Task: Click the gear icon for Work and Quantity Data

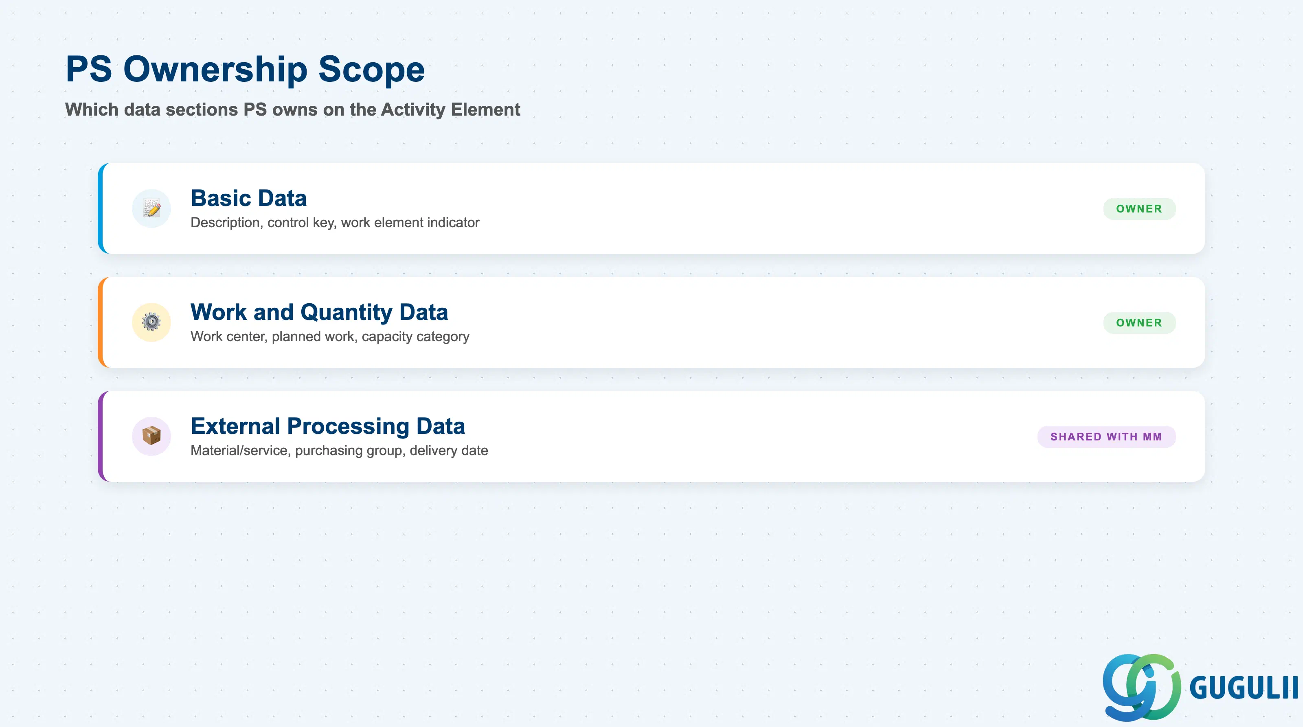Action: 151,322
